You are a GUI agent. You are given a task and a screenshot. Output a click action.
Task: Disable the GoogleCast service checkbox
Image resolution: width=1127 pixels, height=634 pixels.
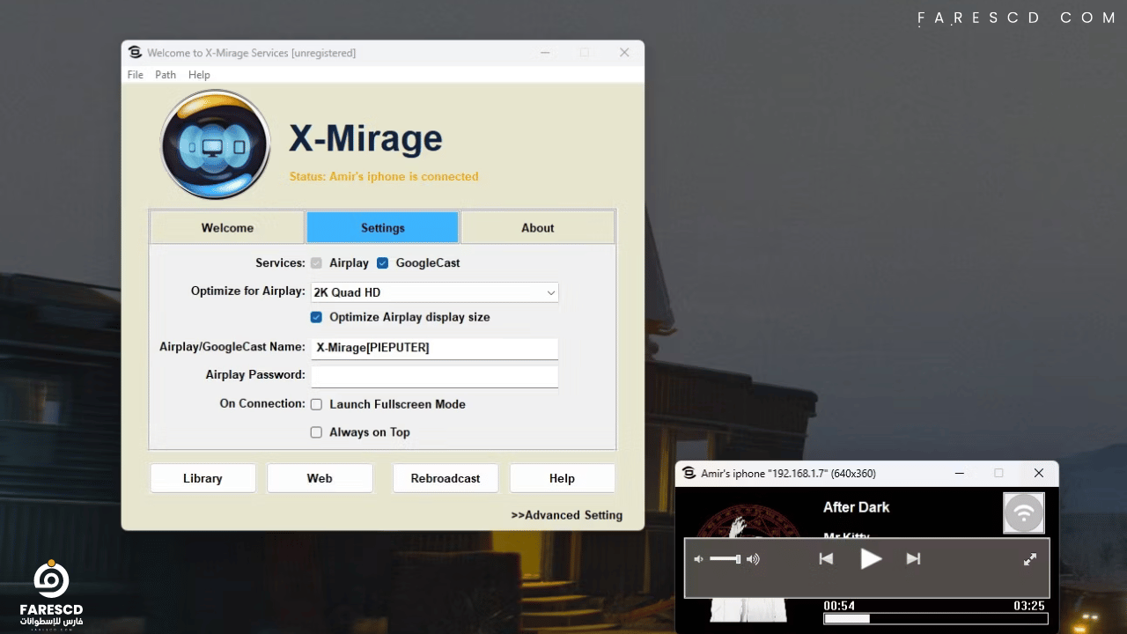coord(382,262)
